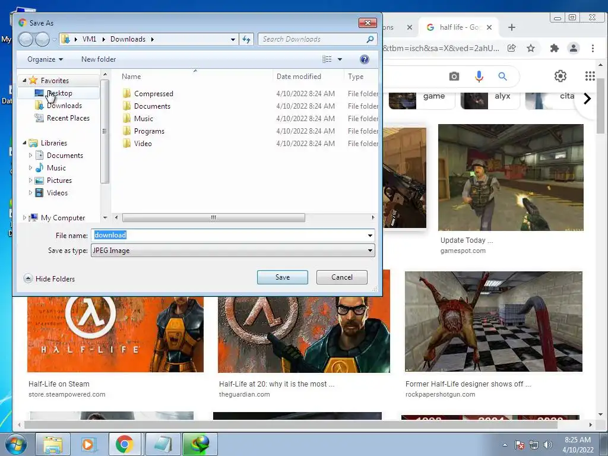608x456 pixels.
Task: Open the rockpapershotgun.com image result
Action: 493,321
